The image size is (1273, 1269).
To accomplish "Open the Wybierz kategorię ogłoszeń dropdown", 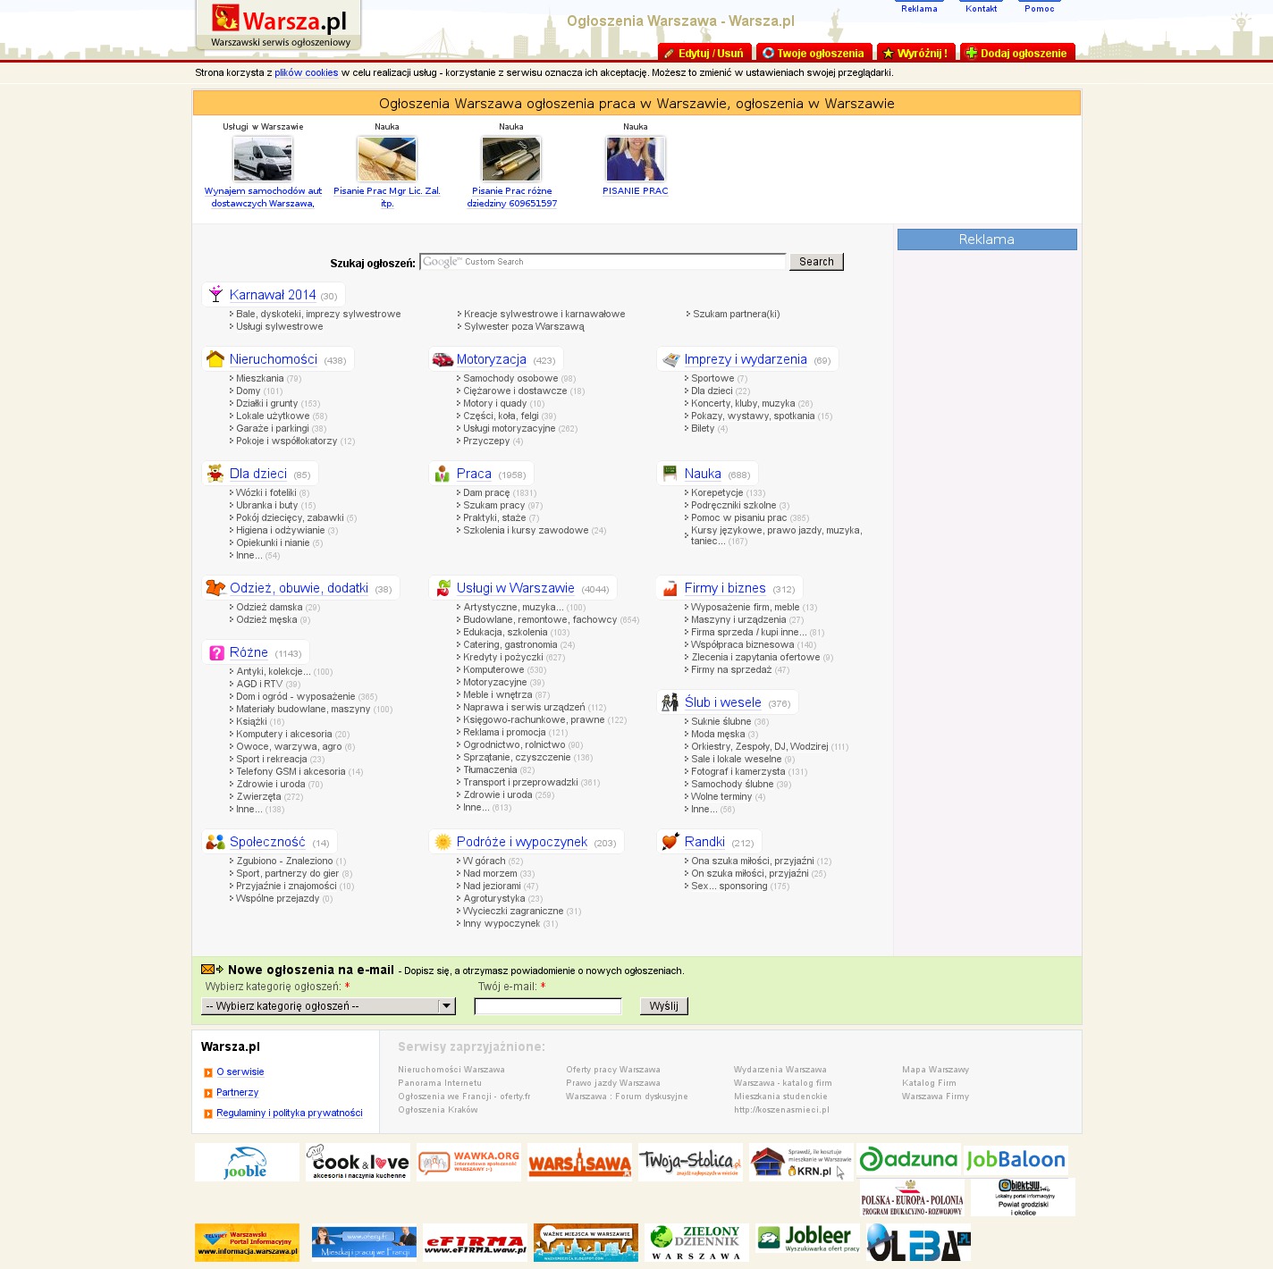I will tap(328, 1006).
